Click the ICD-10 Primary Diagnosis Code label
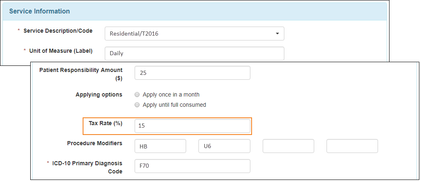 [87, 167]
